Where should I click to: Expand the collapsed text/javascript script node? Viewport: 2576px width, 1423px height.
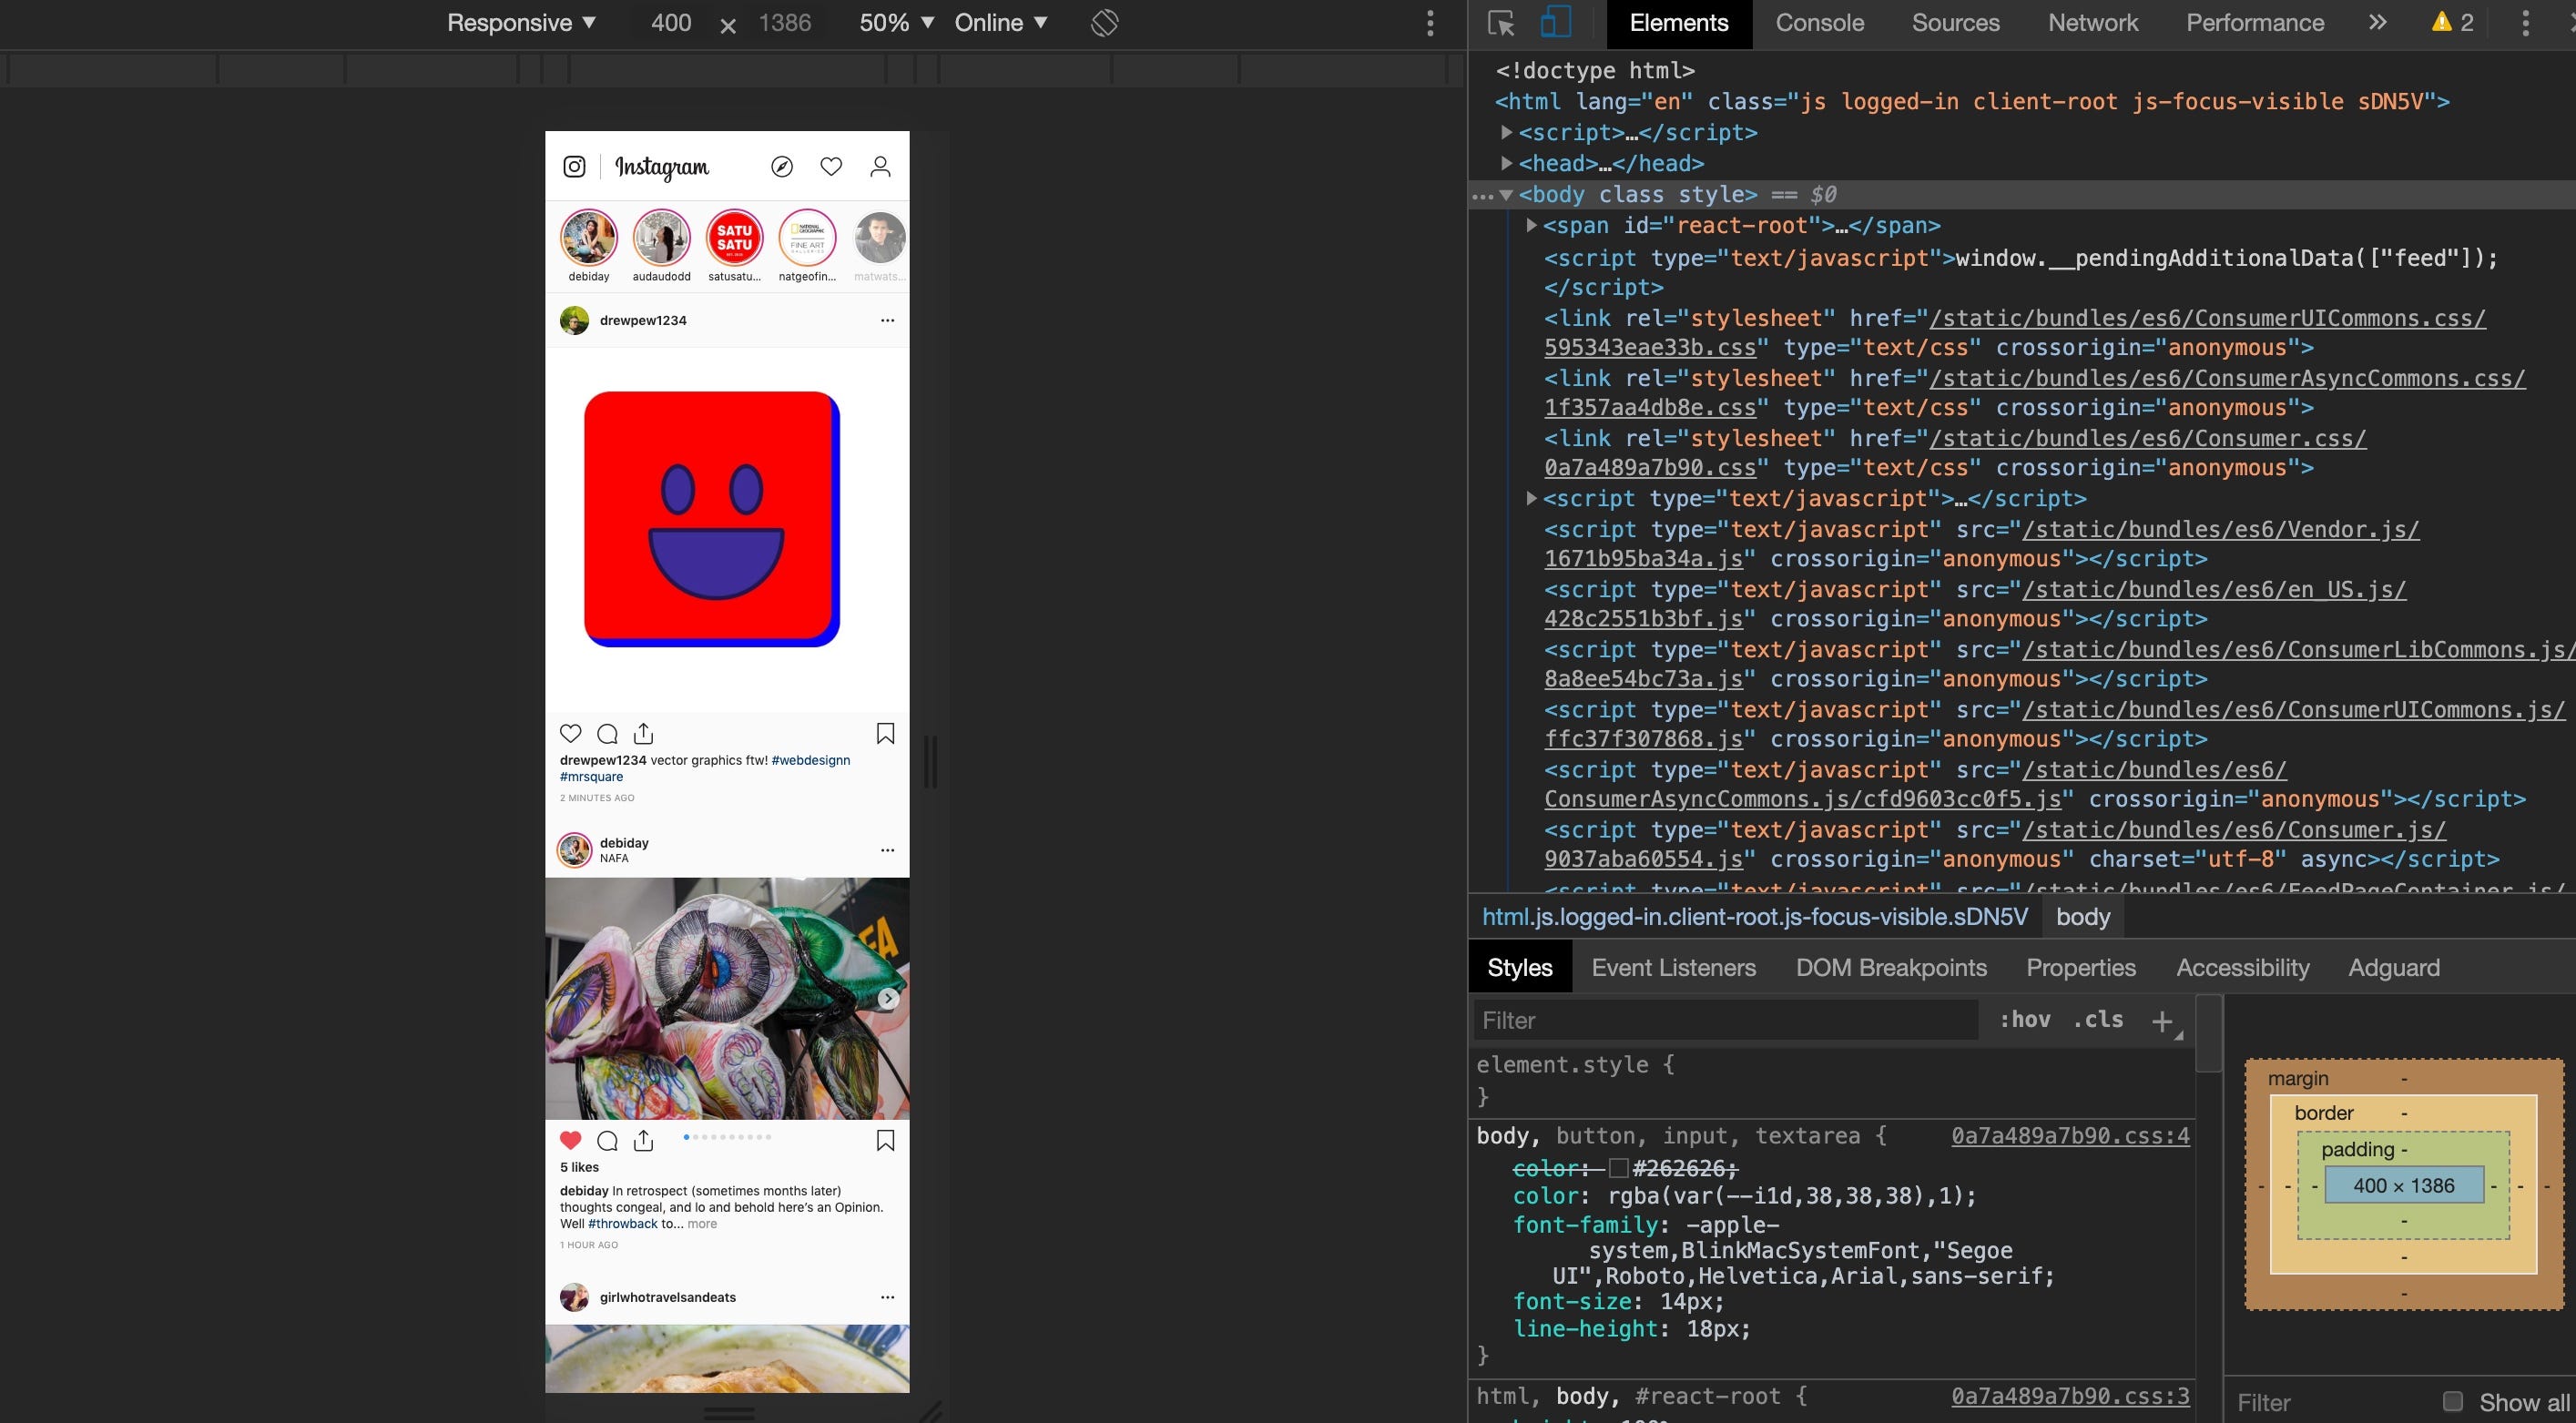(1531, 498)
